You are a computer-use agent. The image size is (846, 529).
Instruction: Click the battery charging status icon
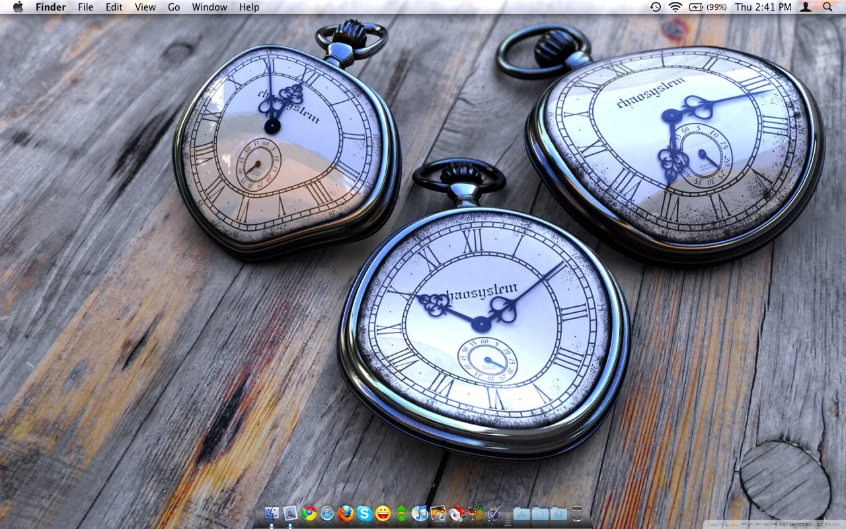pos(696,7)
